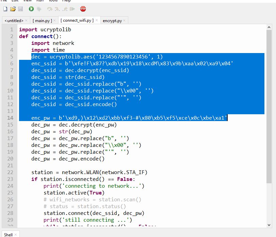This screenshot has height=237, width=276.
Task: Open the encrypt.py tab
Action: 112,21
